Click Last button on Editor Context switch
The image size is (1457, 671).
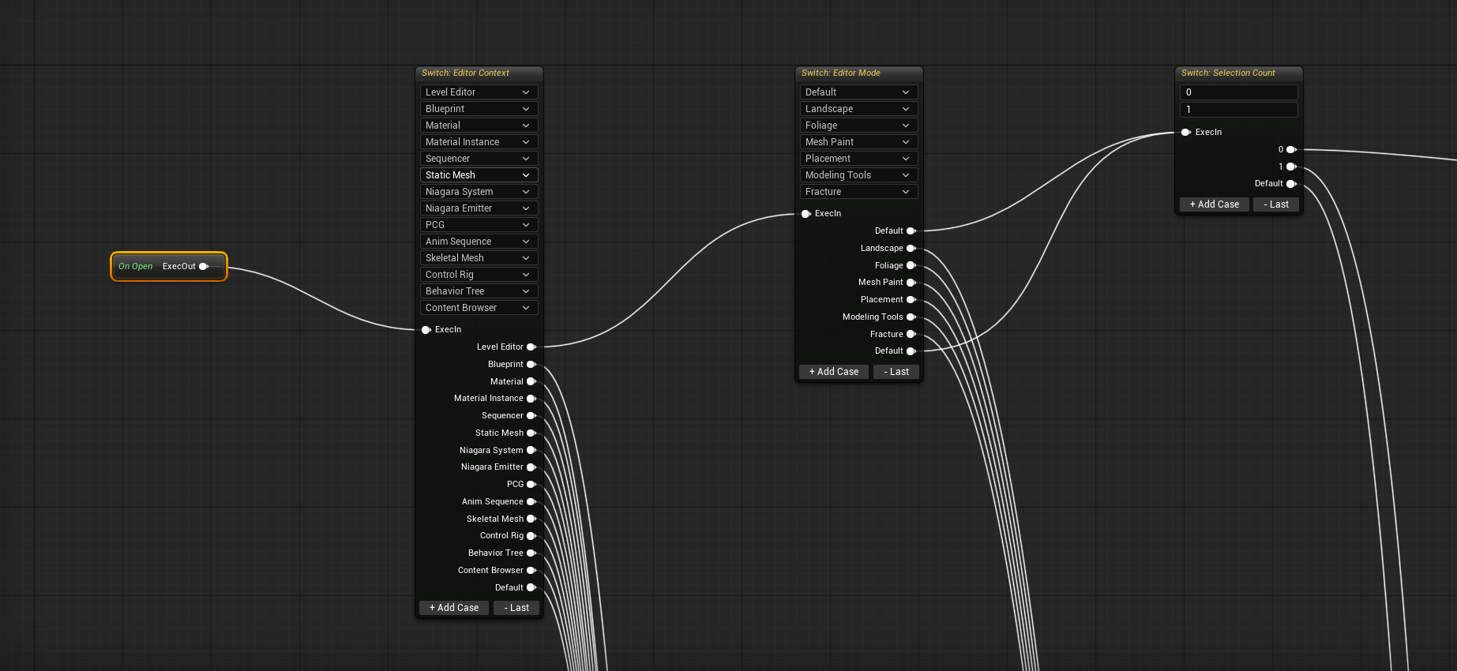tap(516, 608)
